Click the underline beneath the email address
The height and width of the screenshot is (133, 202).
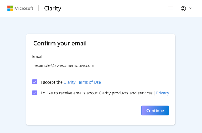(x=100, y=70)
